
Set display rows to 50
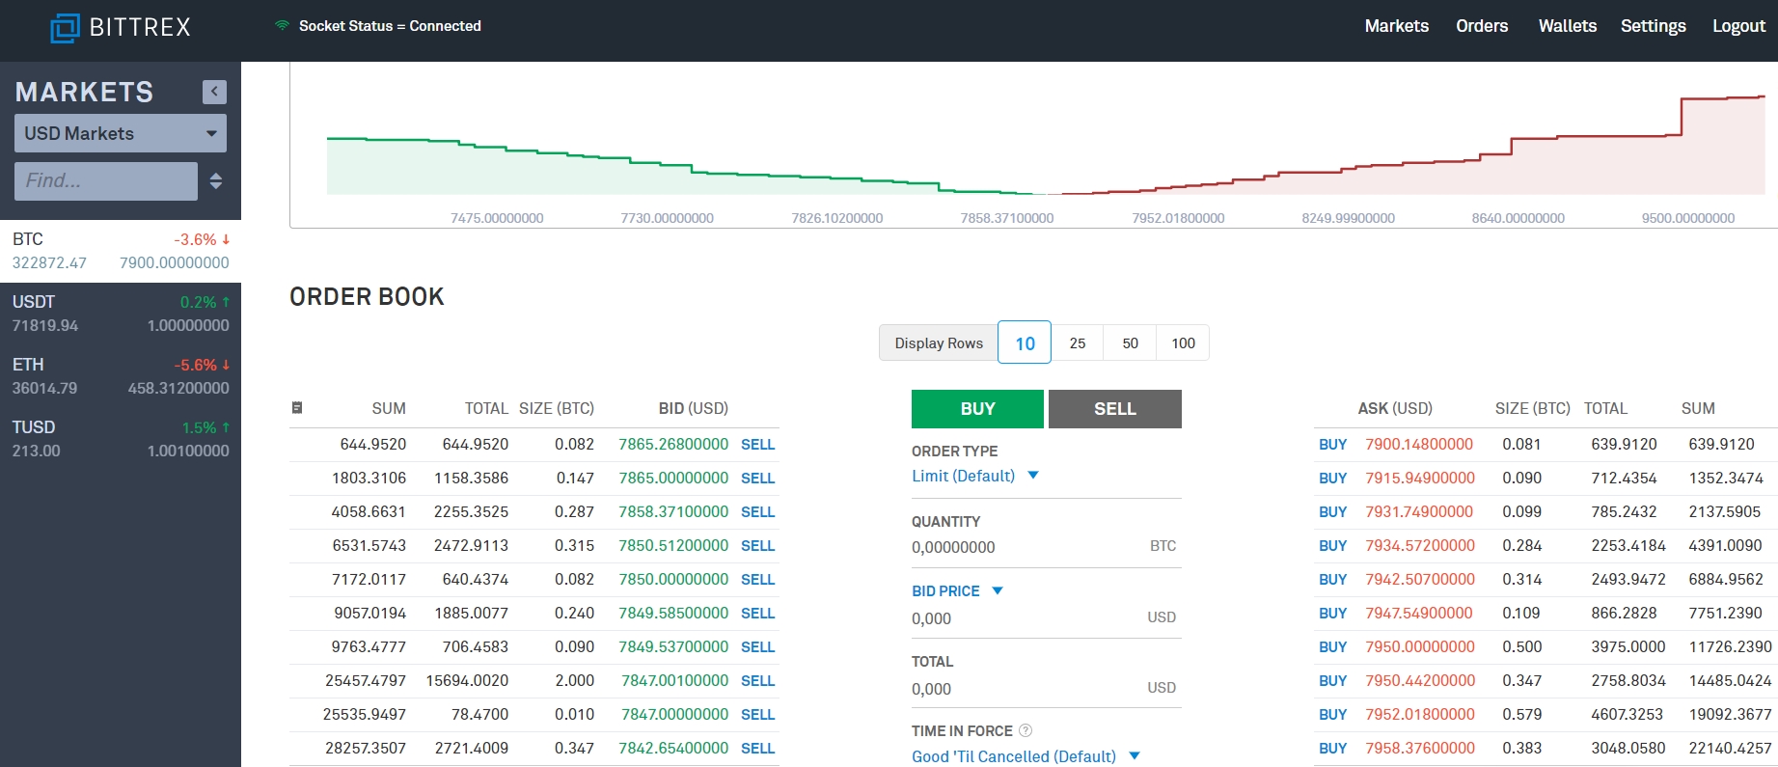[x=1131, y=342]
